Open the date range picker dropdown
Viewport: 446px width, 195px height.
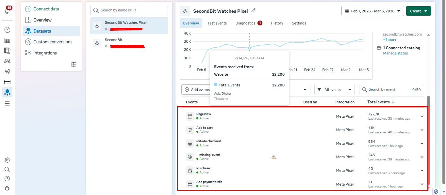372,11
